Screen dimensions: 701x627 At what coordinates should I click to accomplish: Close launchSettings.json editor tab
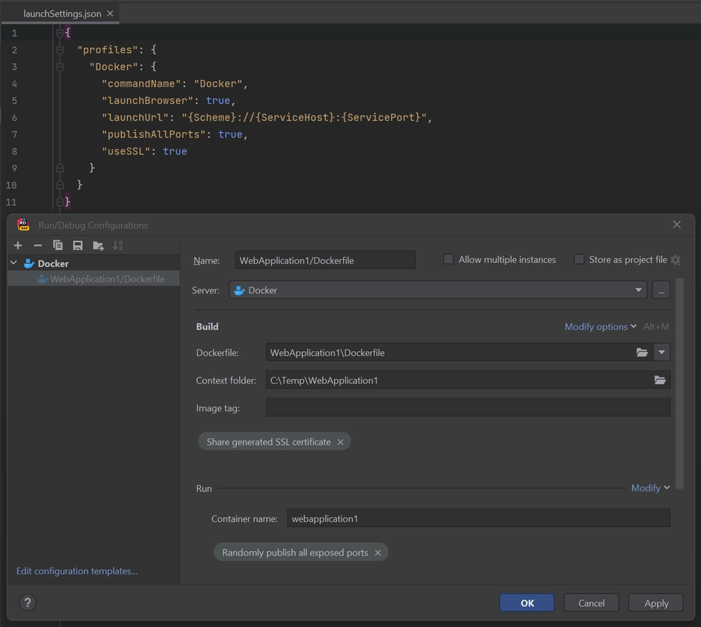[x=110, y=13]
